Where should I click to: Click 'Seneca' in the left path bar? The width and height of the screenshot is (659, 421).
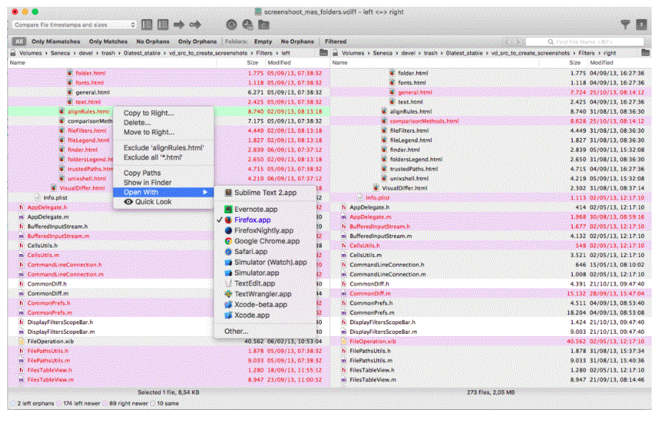[61, 53]
